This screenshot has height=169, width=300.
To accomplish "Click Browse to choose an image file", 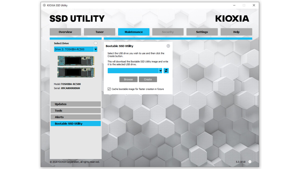I will click(128, 79).
